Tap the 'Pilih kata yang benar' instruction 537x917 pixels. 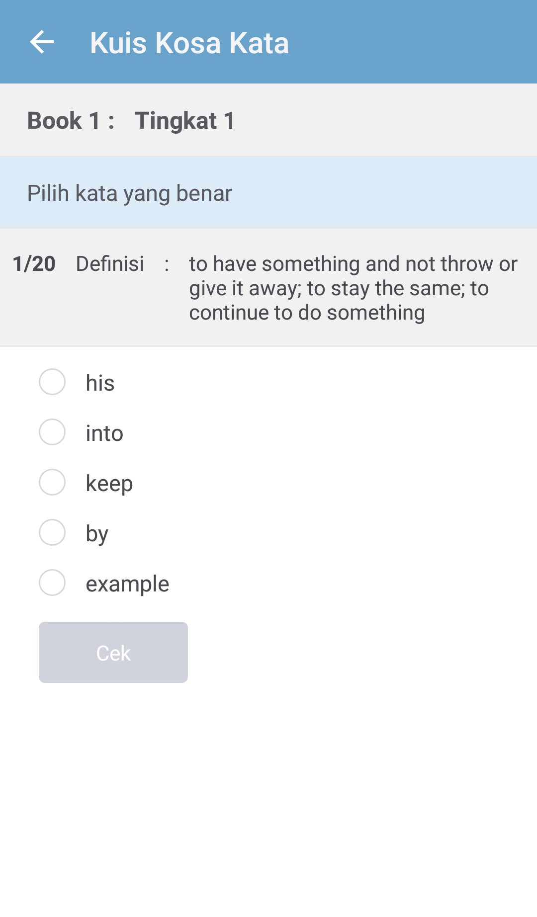coord(129,193)
